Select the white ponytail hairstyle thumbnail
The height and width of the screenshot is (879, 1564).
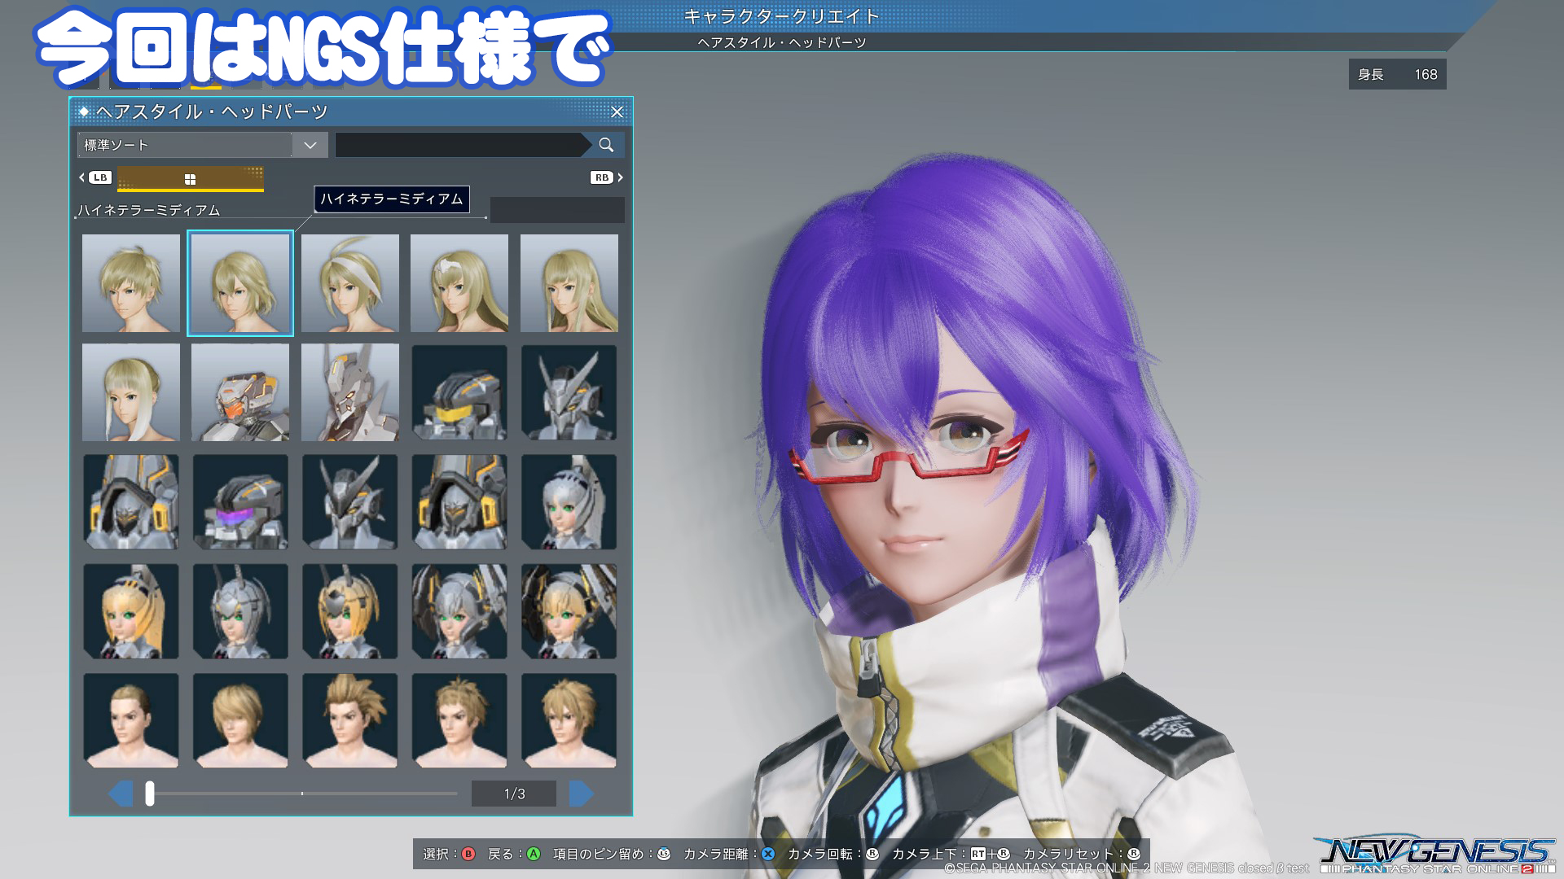tap(130, 392)
